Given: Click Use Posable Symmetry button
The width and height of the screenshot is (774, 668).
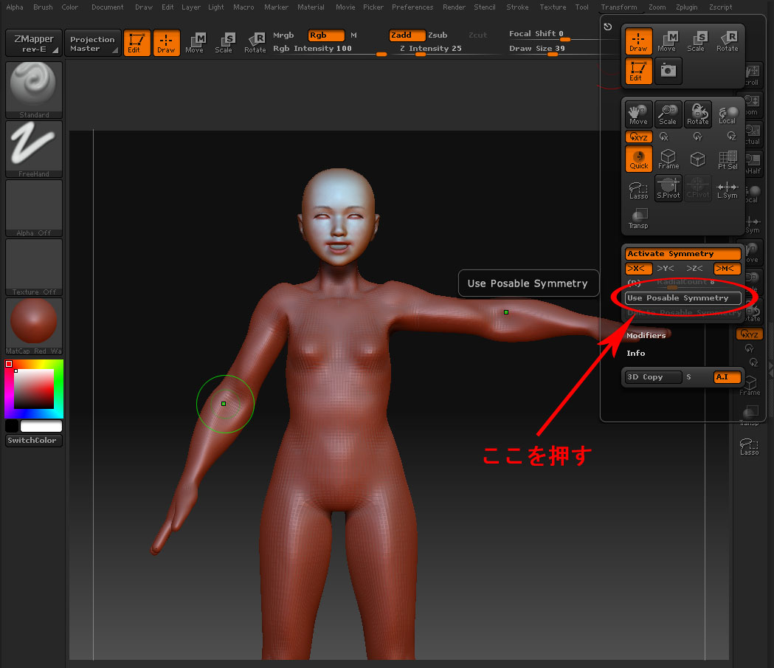Looking at the screenshot, I should [x=683, y=297].
